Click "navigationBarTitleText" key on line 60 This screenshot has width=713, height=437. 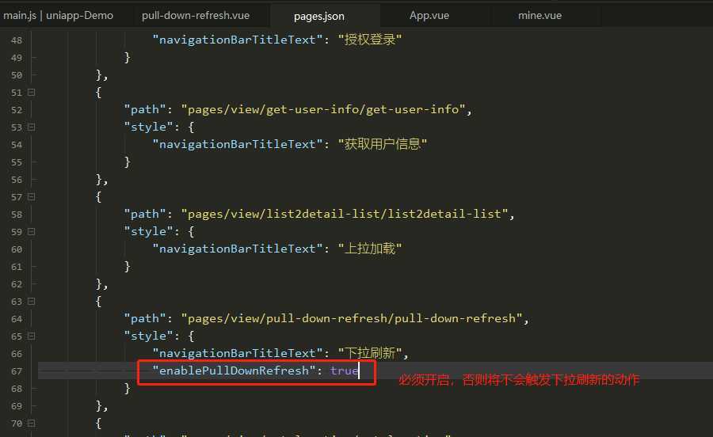[x=238, y=249]
